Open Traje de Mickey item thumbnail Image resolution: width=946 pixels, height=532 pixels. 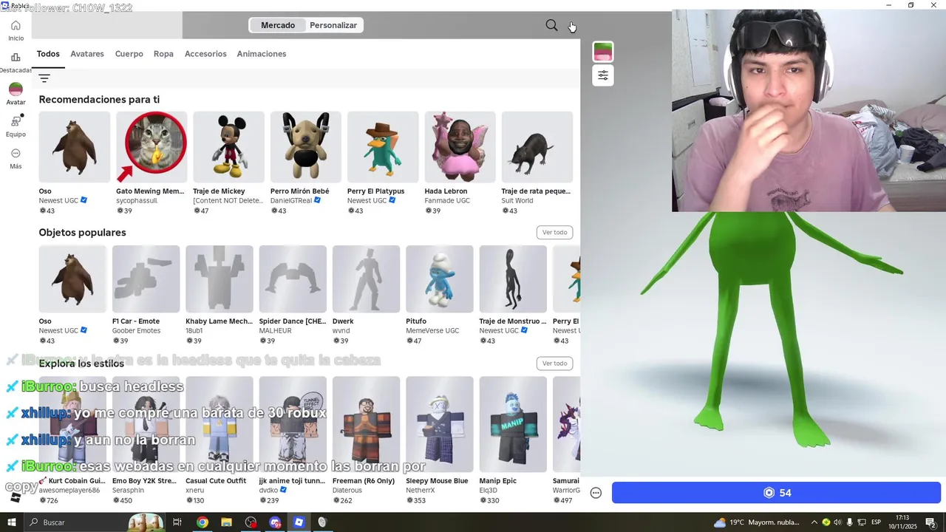tap(228, 147)
